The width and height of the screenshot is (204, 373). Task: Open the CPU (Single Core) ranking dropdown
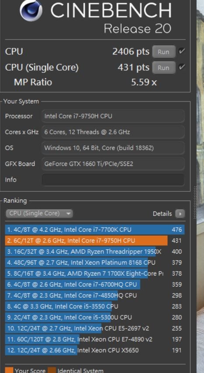tap(39, 213)
